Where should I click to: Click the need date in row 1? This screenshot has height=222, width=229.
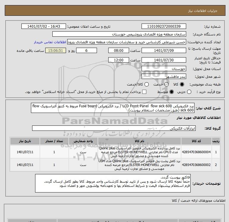[25, 152]
